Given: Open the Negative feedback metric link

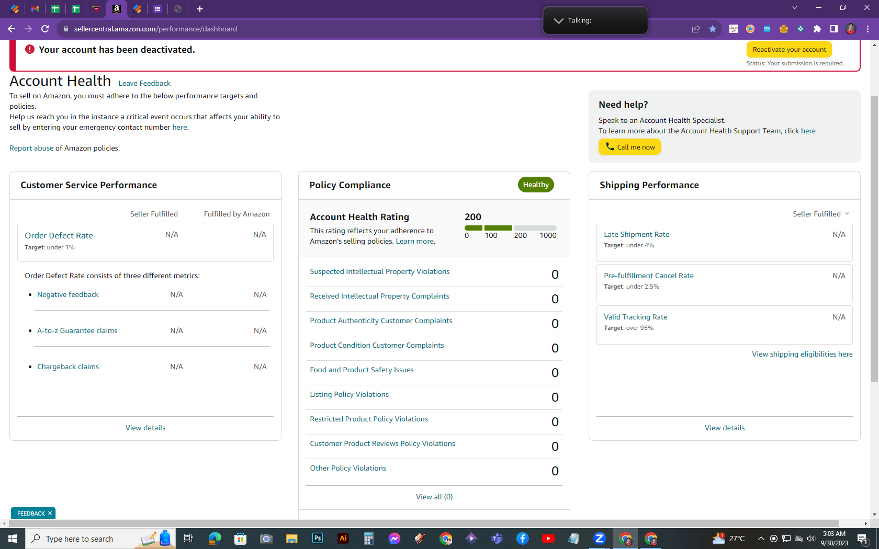Looking at the screenshot, I should click(x=68, y=294).
